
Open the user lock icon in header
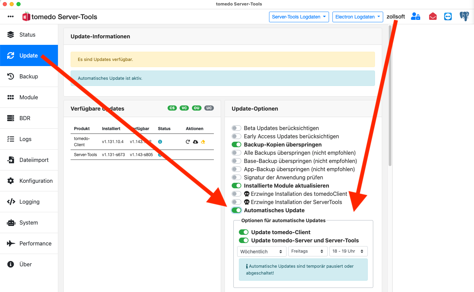[416, 16]
